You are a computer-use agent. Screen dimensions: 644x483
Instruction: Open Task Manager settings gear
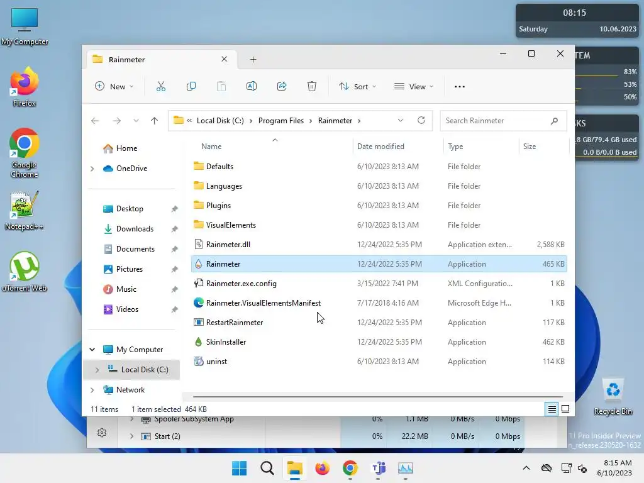coord(102,433)
